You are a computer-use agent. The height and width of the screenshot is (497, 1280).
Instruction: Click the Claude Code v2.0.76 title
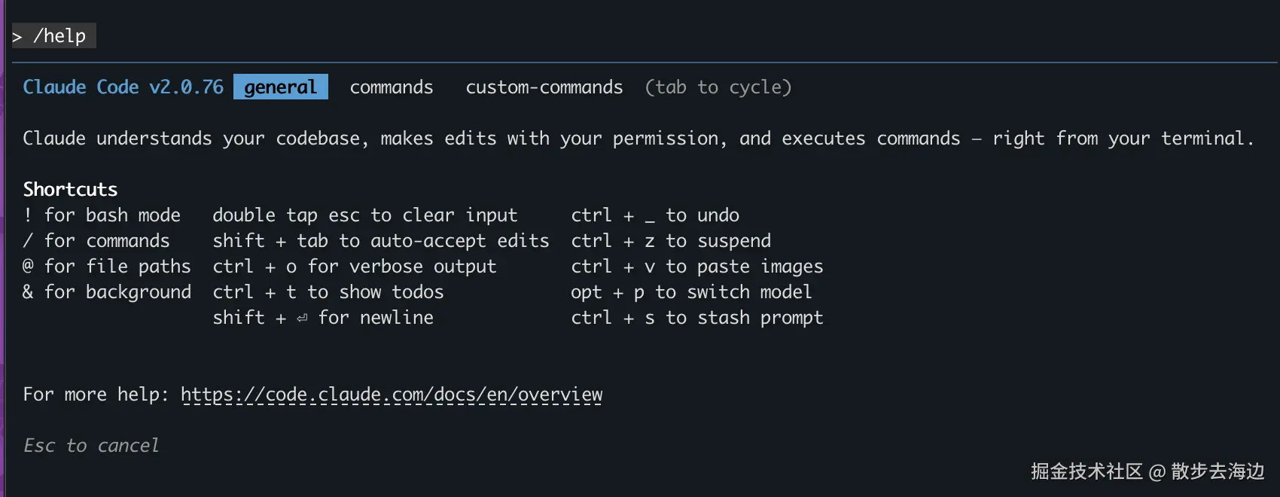pos(123,87)
